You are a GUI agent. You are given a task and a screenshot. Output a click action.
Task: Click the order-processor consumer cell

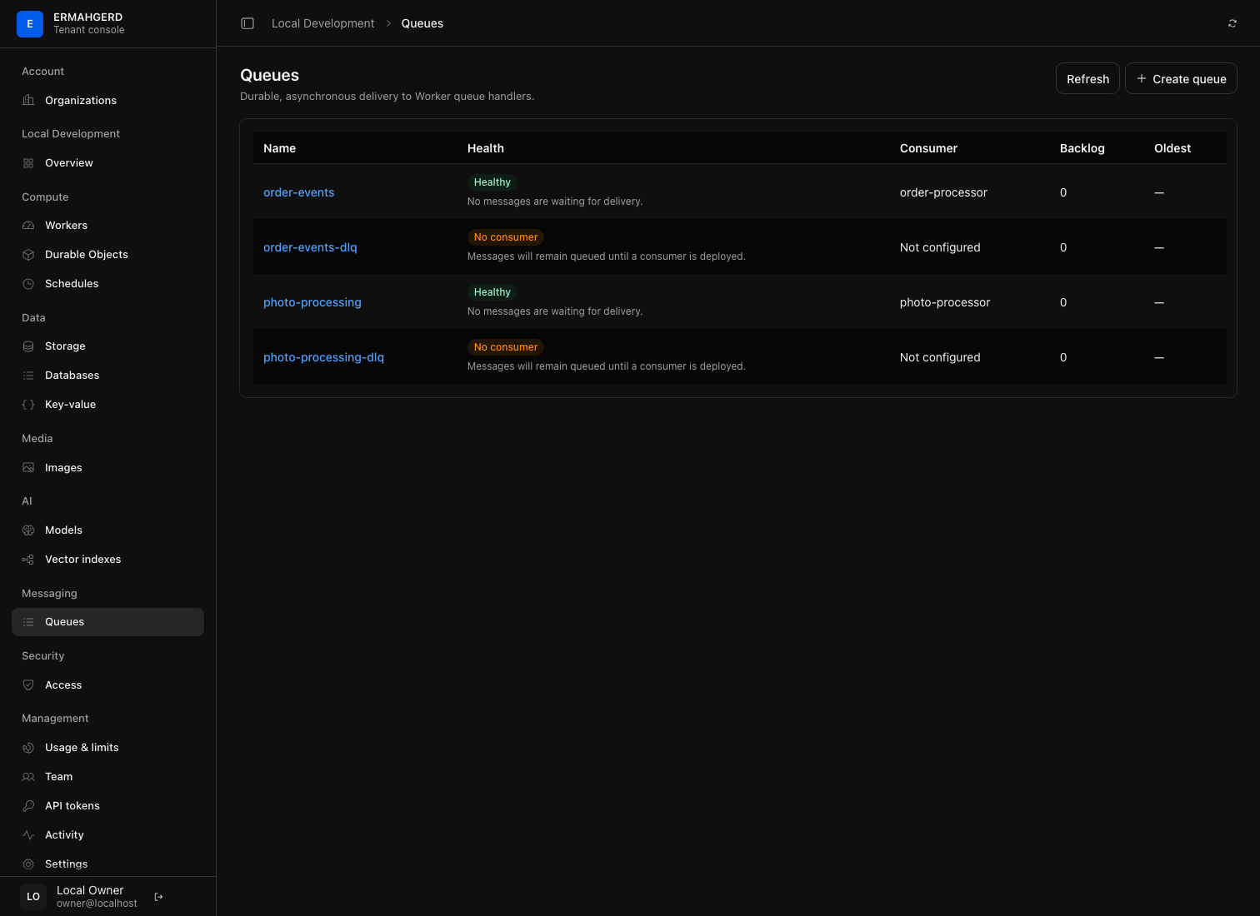943,192
